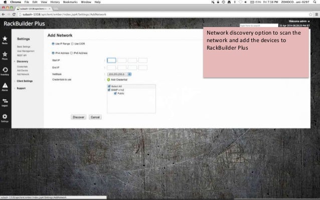
Task: Click the first Start IP octet field
Action: [111, 60]
